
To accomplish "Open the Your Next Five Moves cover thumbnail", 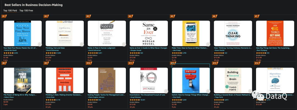I will pos(23,33).
